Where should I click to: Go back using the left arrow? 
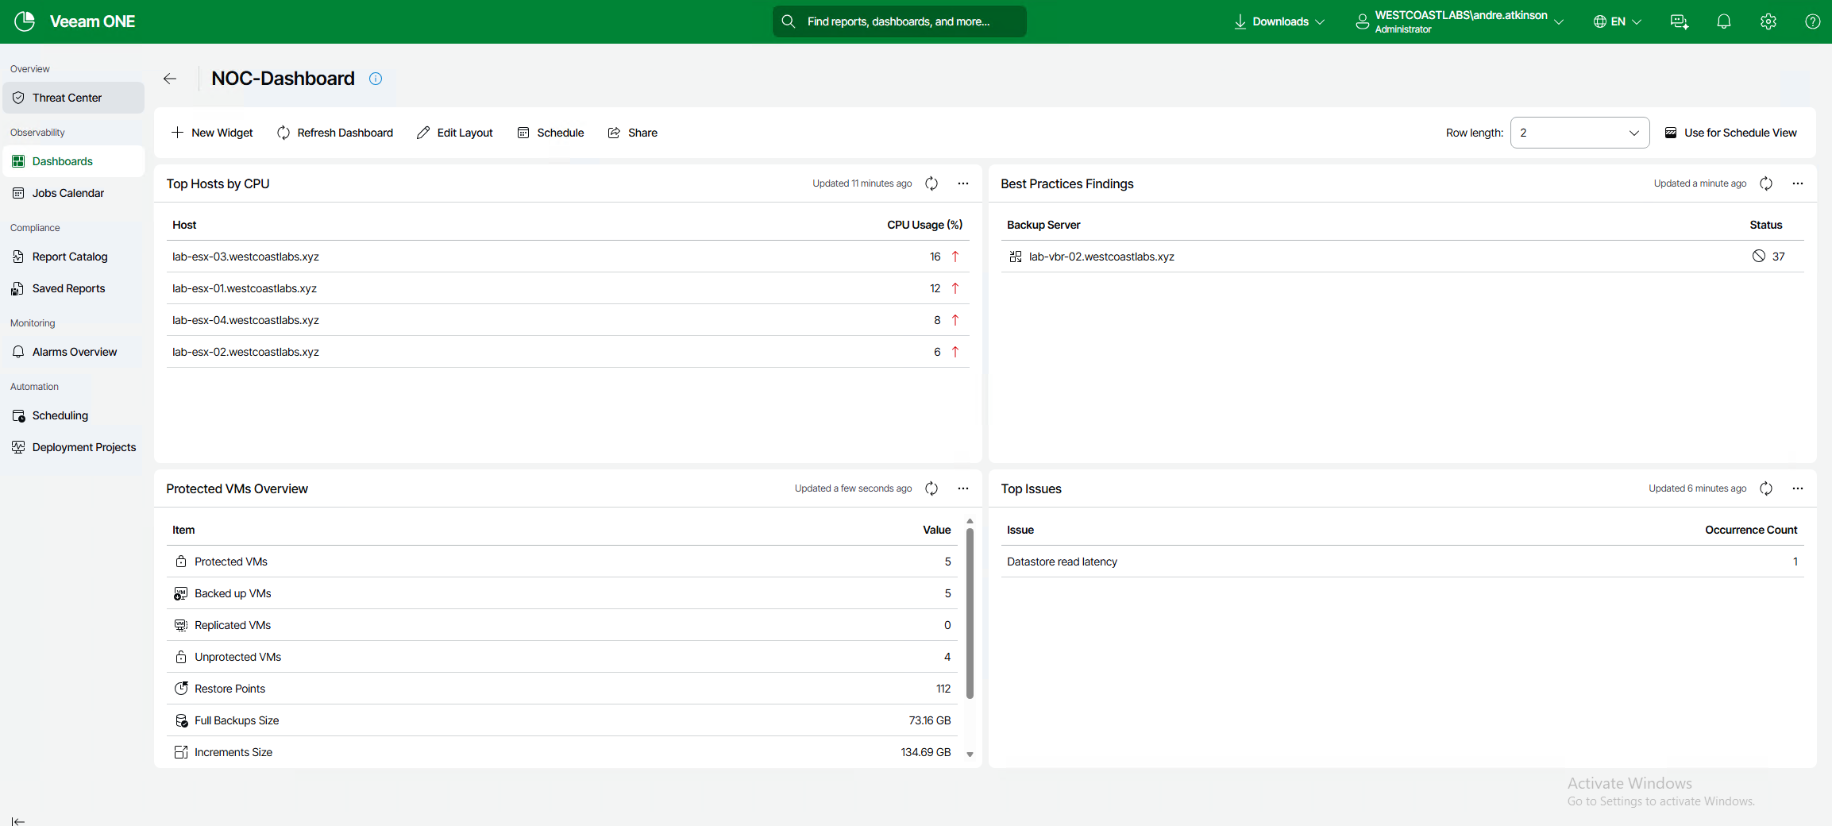pos(170,79)
